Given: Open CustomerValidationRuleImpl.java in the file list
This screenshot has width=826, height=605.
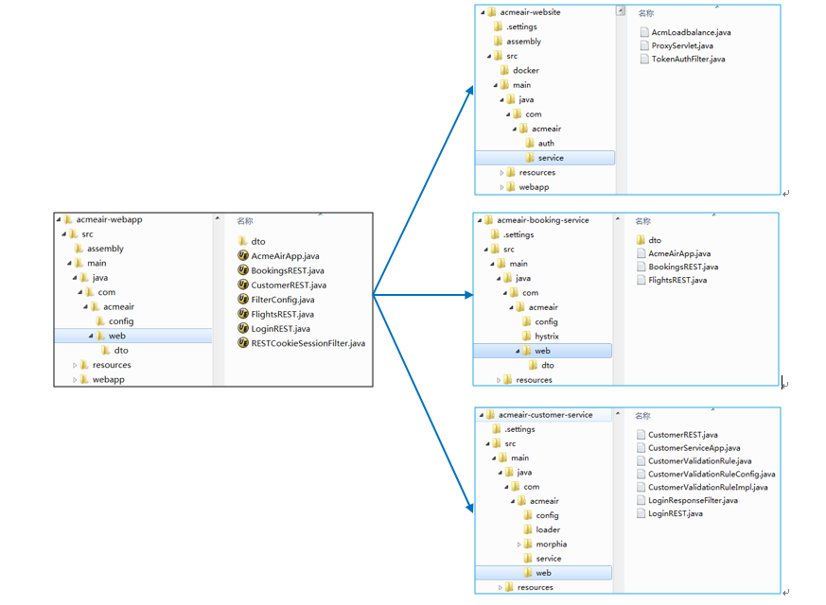Looking at the screenshot, I should tap(707, 488).
